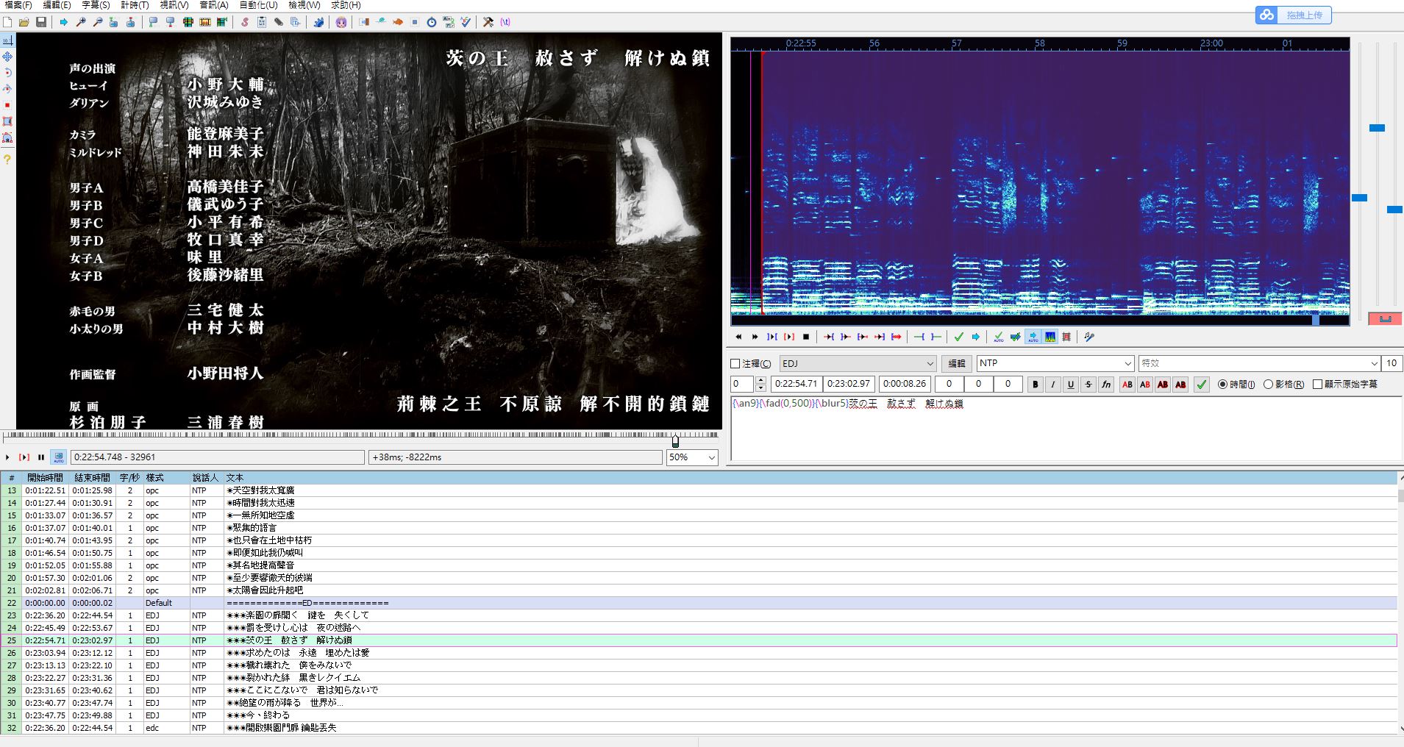Select subtitle row 22 ED separator line
The image size is (1404, 747).
click(699, 603)
